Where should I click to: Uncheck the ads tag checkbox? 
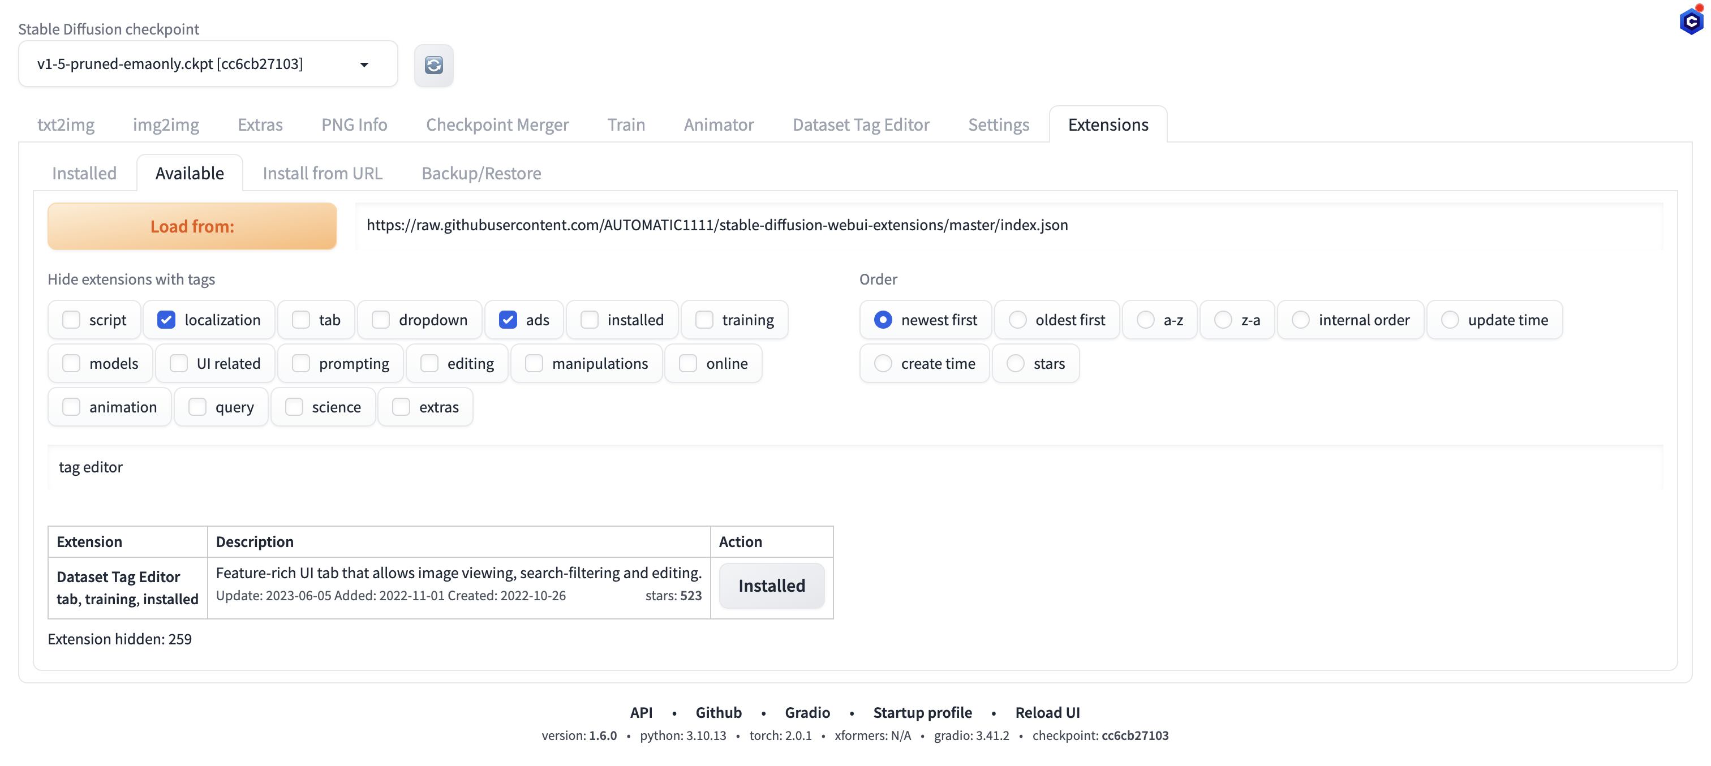(x=508, y=320)
